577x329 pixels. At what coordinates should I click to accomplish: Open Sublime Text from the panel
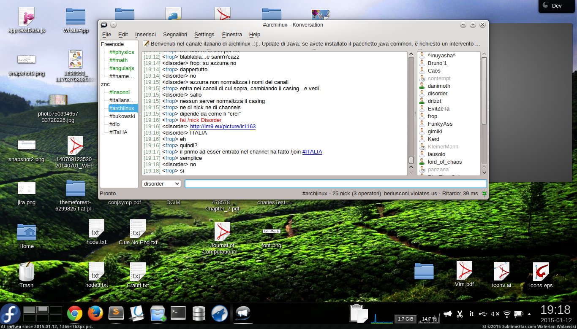116,313
